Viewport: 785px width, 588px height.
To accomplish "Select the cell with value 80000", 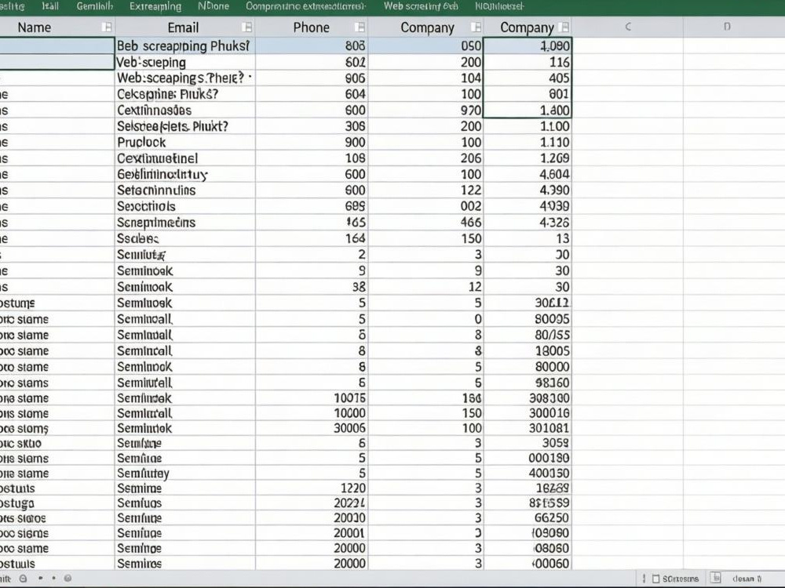I will [528, 367].
